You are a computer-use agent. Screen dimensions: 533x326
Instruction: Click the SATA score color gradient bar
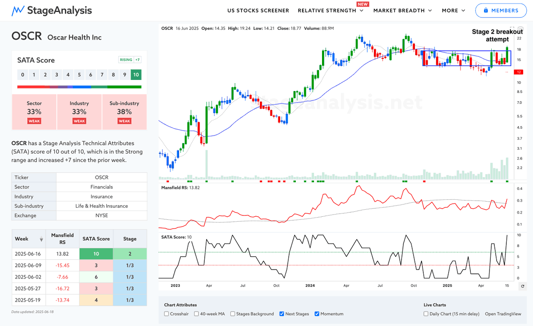point(80,87)
